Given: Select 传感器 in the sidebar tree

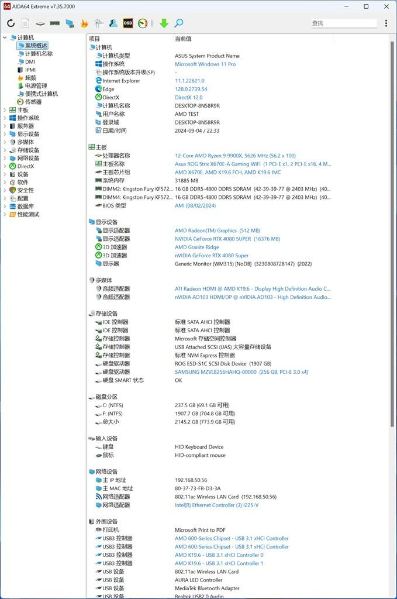Looking at the screenshot, I should [29, 102].
